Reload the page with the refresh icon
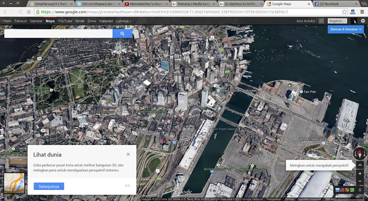The height and width of the screenshot is (201, 368). pyautogui.click(x=20, y=12)
